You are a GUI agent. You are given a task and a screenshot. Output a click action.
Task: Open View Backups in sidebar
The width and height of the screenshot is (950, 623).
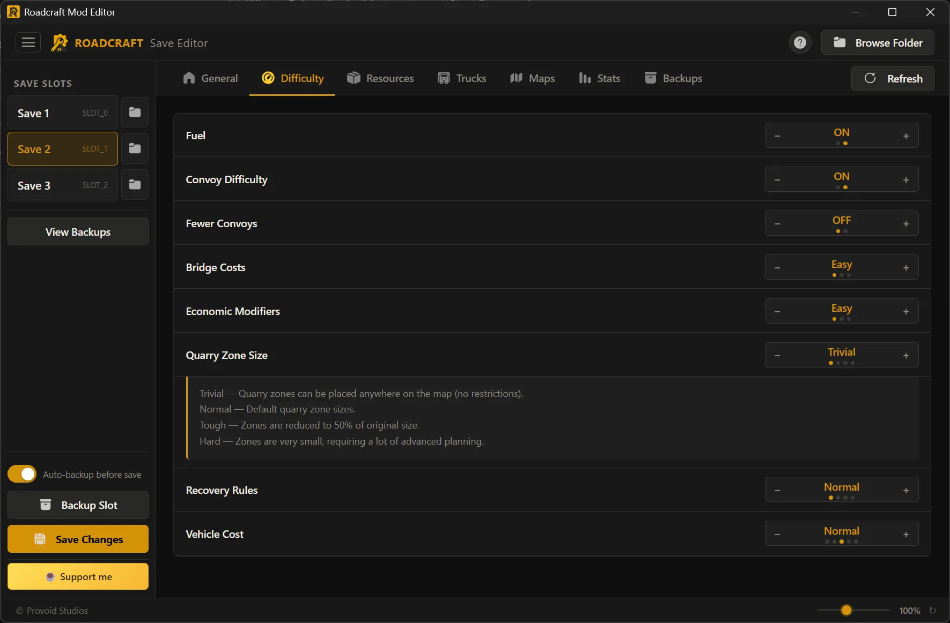coord(78,231)
